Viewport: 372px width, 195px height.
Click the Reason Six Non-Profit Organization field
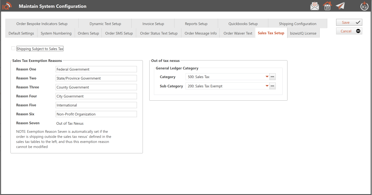(96, 114)
